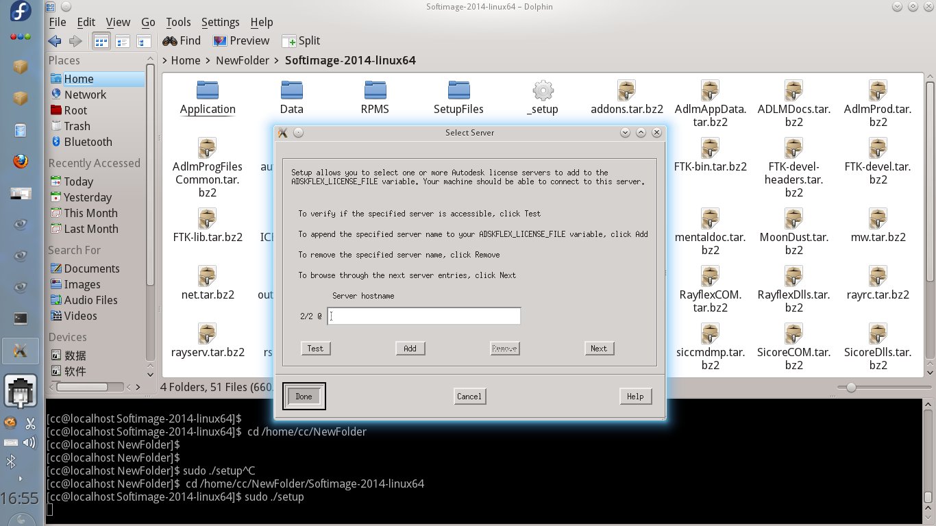The width and height of the screenshot is (936, 526).
Task: Adjust the icon zoom slider in Dolphin
Action: pyautogui.click(x=851, y=387)
